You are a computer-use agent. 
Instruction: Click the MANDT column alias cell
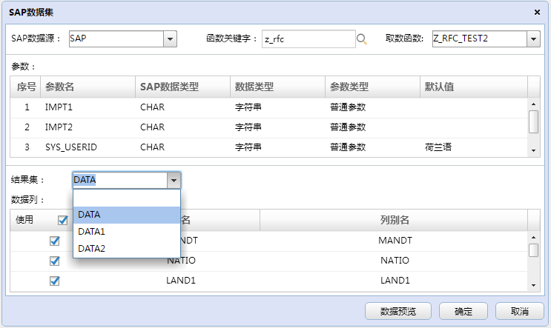[x=394, y=241]
